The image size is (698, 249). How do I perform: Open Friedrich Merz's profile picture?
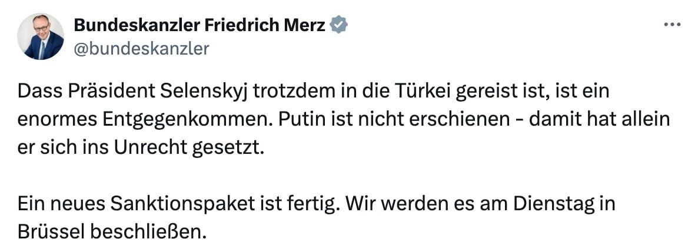point(41,36)
